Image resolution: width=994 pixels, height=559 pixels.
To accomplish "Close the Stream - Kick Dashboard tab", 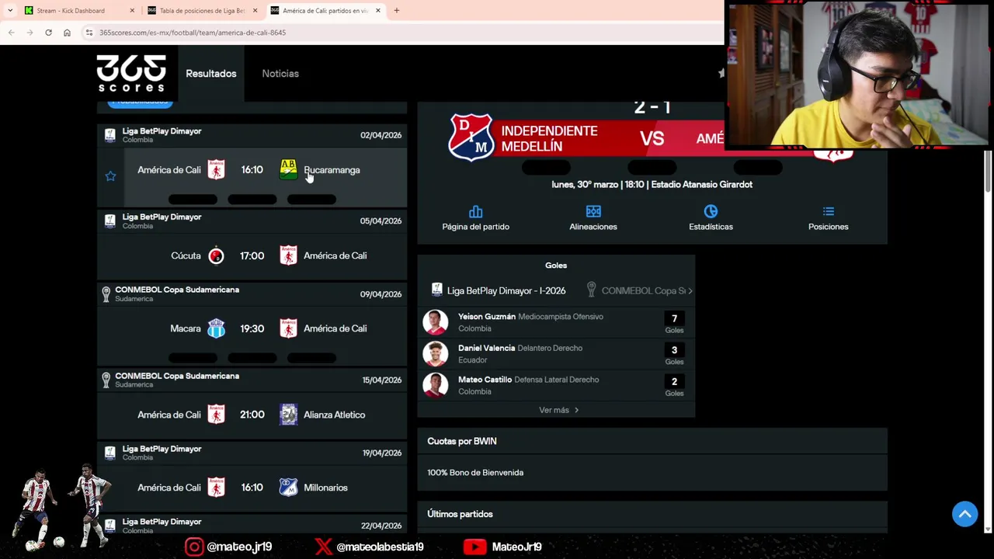I will click(x=132, y=11).
